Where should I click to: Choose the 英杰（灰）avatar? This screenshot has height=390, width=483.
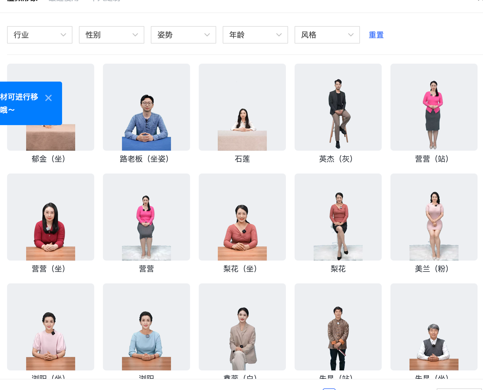[x=338, y=107]
